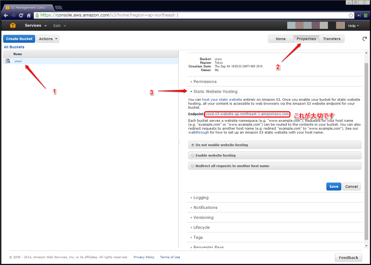Open the yossi bucket link
371x265 pixels.
click(18, 61)
